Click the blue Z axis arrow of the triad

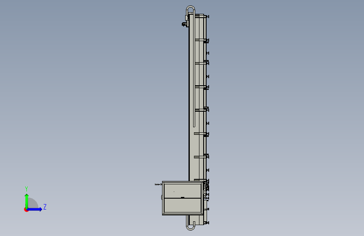[x=35, y=209]
